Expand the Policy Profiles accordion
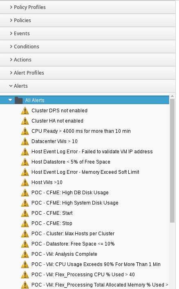The height and width of the screenshot is (289, 179). (x=88, y=7)
